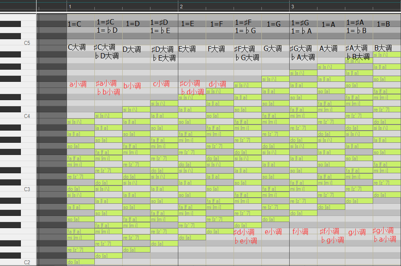Image resolution: width=401 pixels, height=266 pixels.
Task: Click the "1=D" key label
Action: point(133,24)
